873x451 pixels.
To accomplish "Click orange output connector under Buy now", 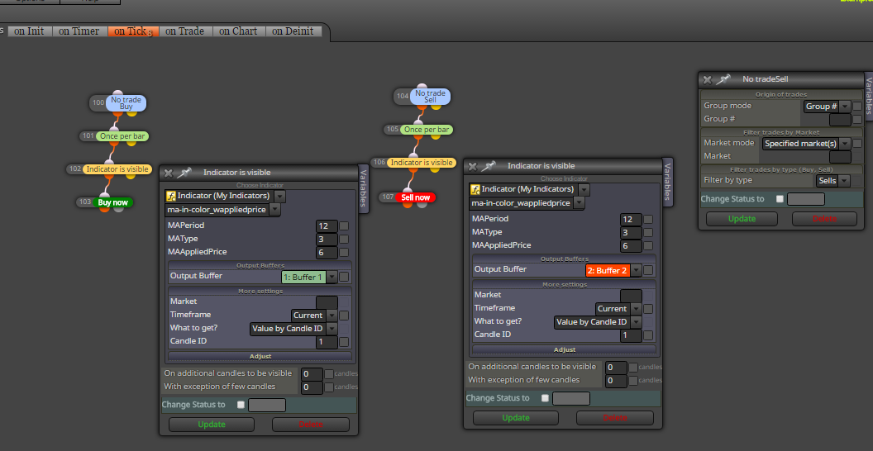I will click(x=104, y=208).
